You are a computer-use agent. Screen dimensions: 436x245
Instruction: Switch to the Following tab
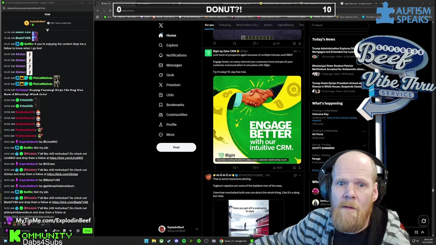225,25
